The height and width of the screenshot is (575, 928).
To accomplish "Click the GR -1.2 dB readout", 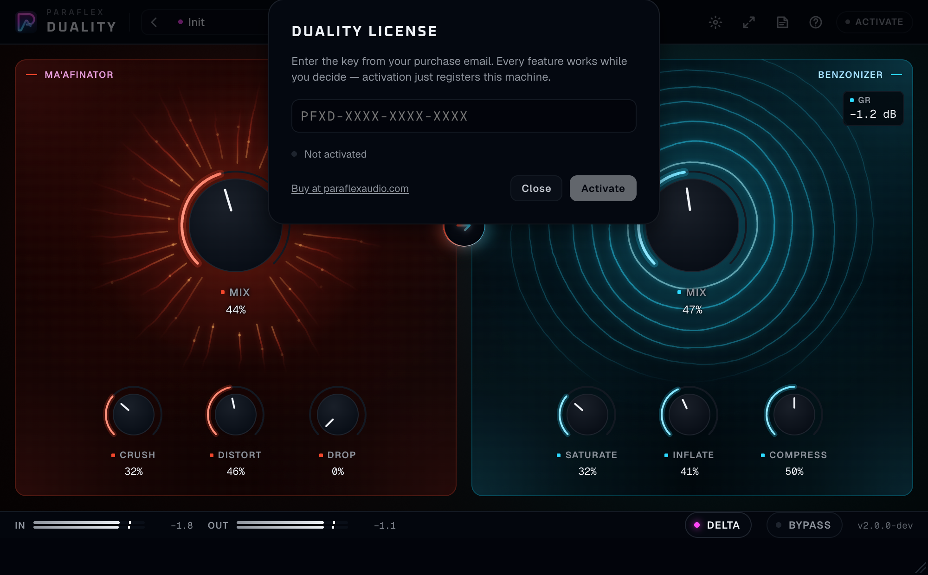I will (x=873, y=108).
